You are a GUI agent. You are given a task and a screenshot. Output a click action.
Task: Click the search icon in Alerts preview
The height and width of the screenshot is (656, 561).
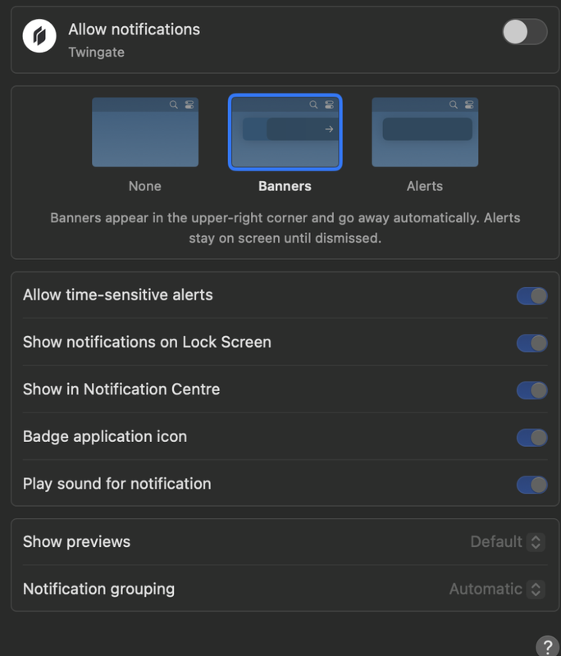tap(454, 105)
